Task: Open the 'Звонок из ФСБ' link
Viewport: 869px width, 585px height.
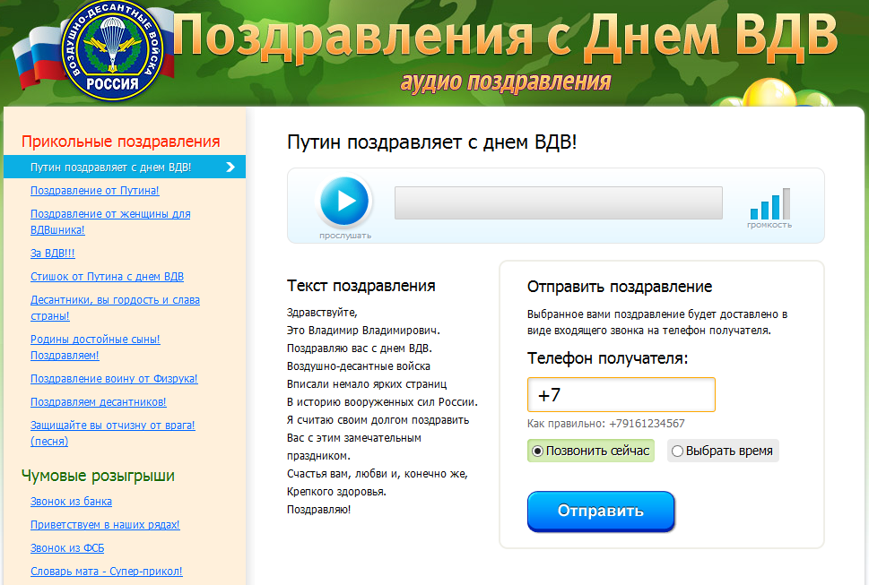Action: tap(67, 548)
